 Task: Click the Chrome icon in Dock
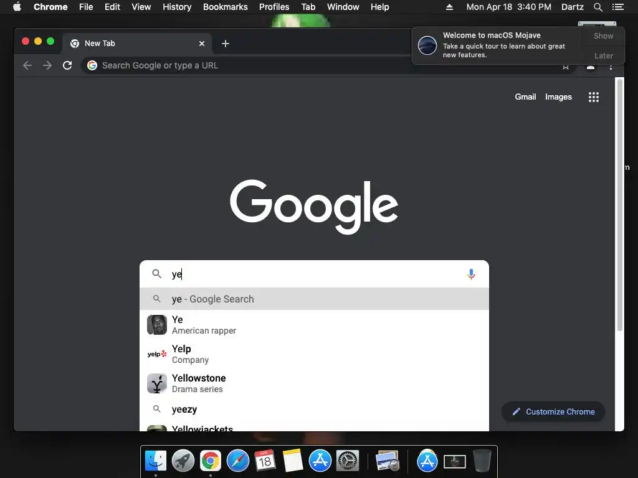[211, 461]
